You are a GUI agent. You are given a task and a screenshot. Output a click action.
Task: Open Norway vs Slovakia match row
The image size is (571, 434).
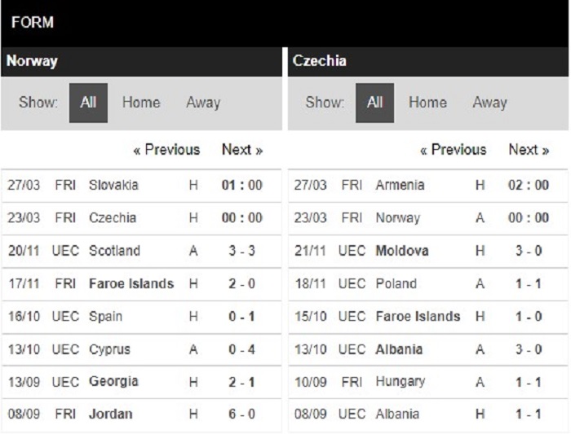141,186
